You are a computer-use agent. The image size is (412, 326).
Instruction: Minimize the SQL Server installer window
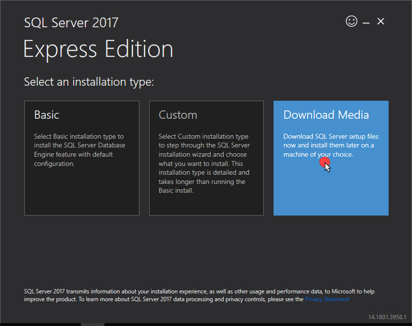coord(366,22)
